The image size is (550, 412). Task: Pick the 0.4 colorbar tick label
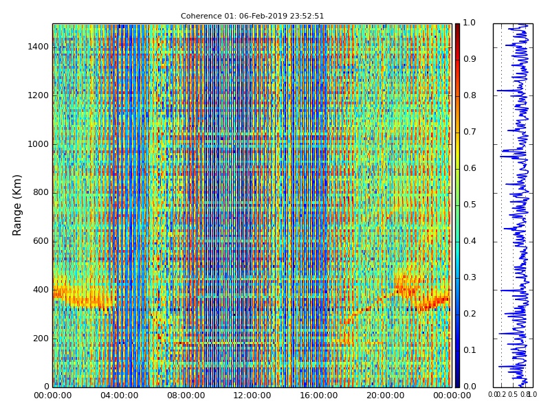coord(470,242)
